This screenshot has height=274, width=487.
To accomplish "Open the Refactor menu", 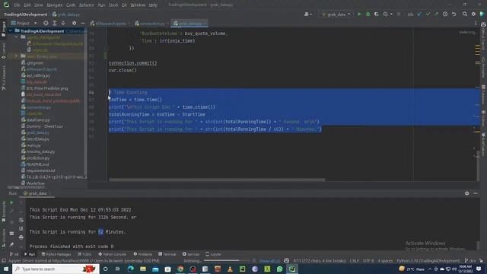I will pos(86,5).
